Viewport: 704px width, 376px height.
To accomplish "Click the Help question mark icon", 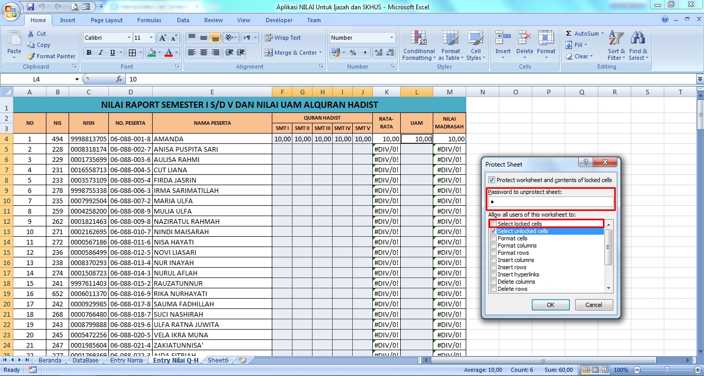I will [x=665, y=20].
